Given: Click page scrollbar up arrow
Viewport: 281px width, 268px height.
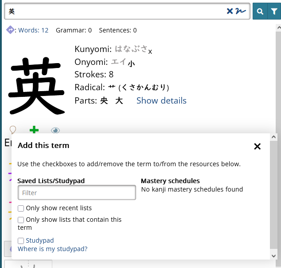Looking at the screenshot, I should pos(279,28).
